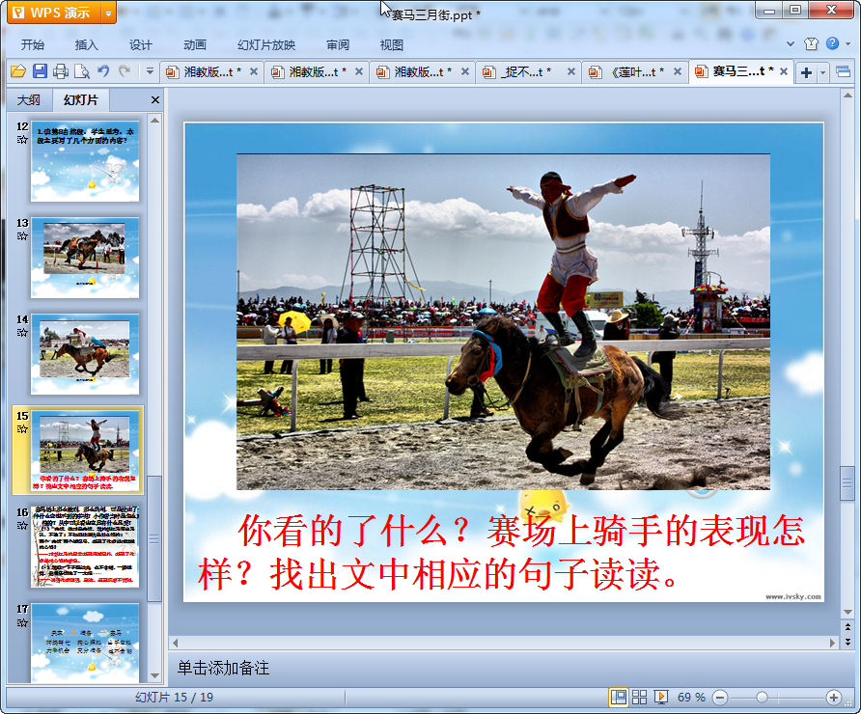
Task: Click the zoom slider handle
Action: pyautogui.click(x=762, y=697)
